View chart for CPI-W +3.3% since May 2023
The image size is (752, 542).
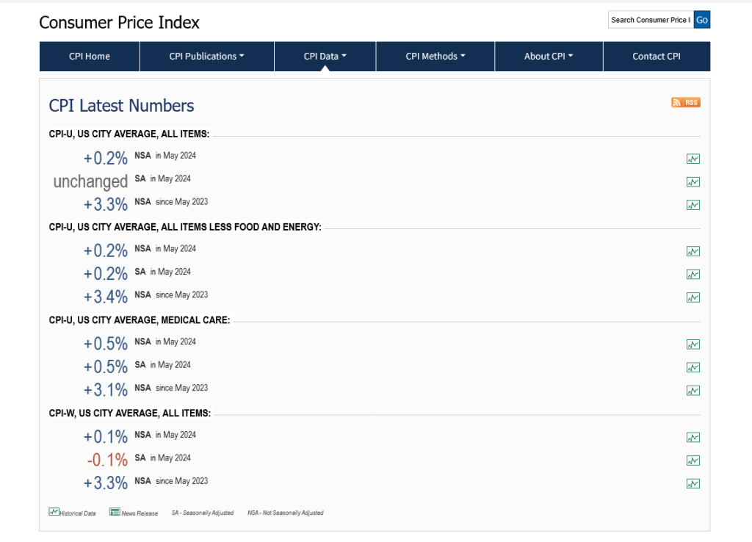click(x=693, y=483)
